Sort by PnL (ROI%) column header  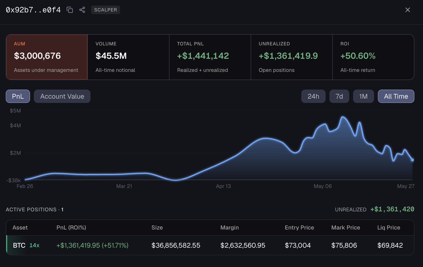point(71,227)
